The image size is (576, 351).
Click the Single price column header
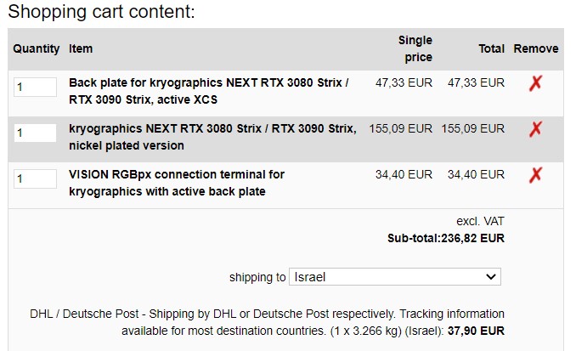(x=415, y=49)
